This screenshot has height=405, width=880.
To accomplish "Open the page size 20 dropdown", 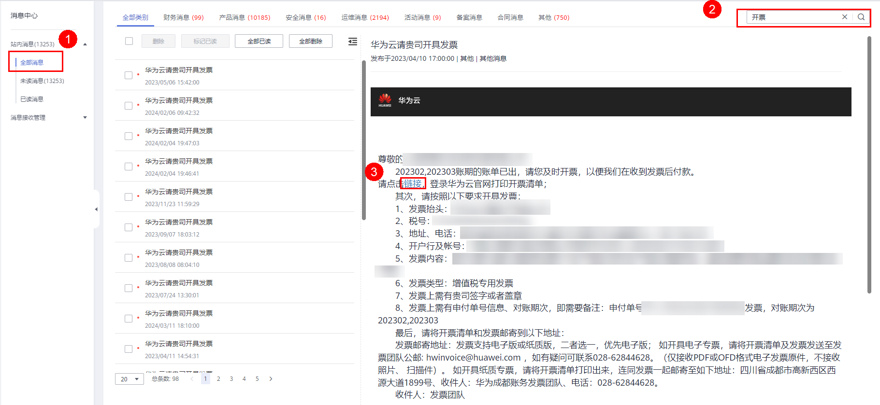I will click(x=130, y=379).
